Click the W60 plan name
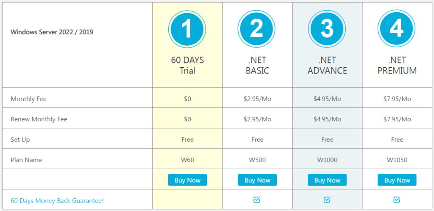The image size is (434, 211). pyautogui.click(x=187, y=160)
